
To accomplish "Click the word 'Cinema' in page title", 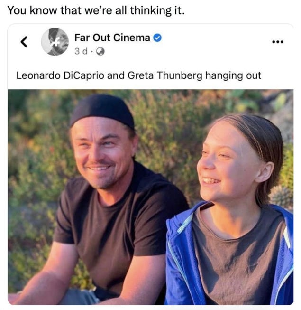I will (x=132, y=38).
